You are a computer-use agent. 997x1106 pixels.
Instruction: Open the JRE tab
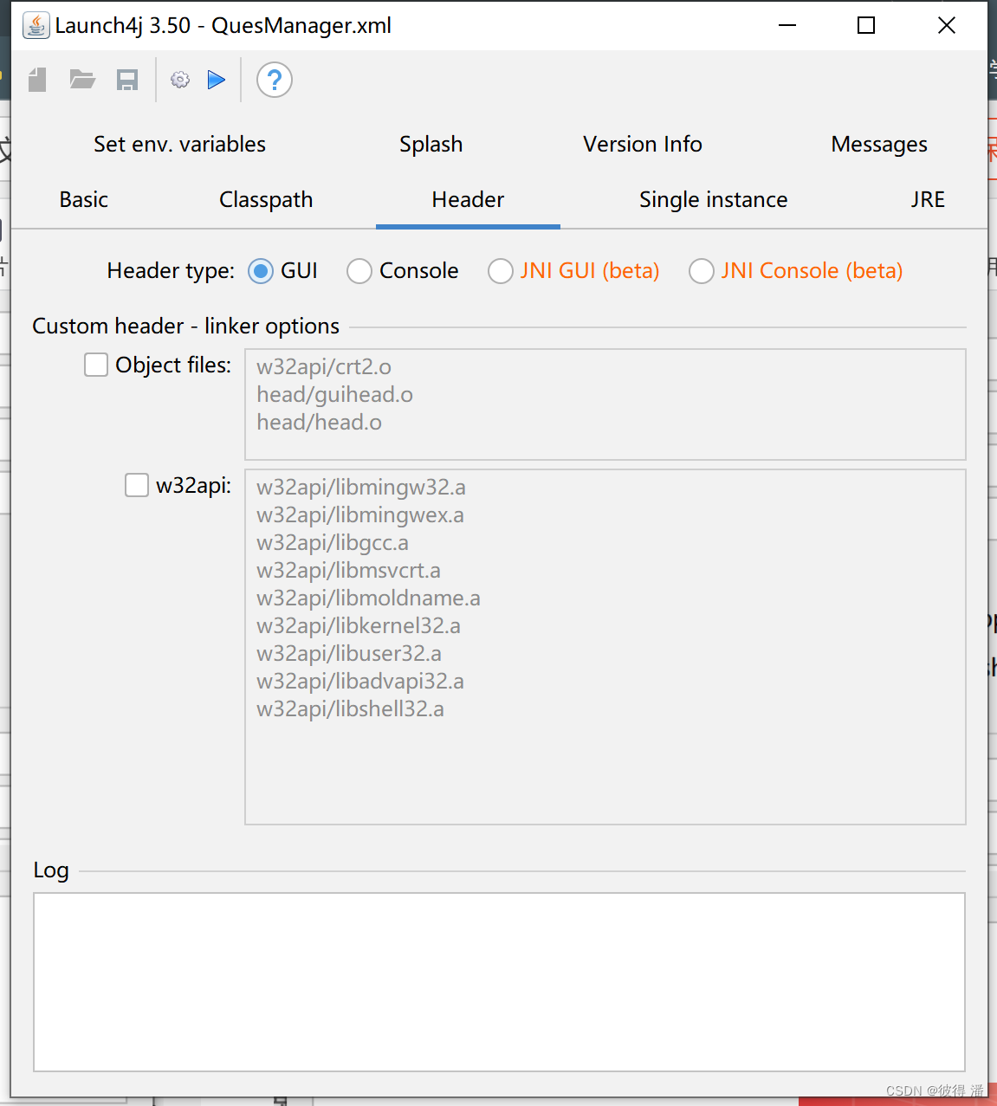point(928,199)
